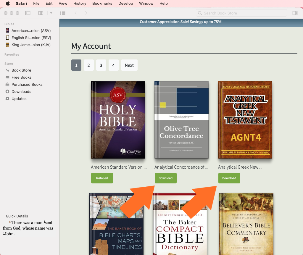Click the Apple menu icon
Viewport: 303px width, 255px height.
tap(8, 3)
